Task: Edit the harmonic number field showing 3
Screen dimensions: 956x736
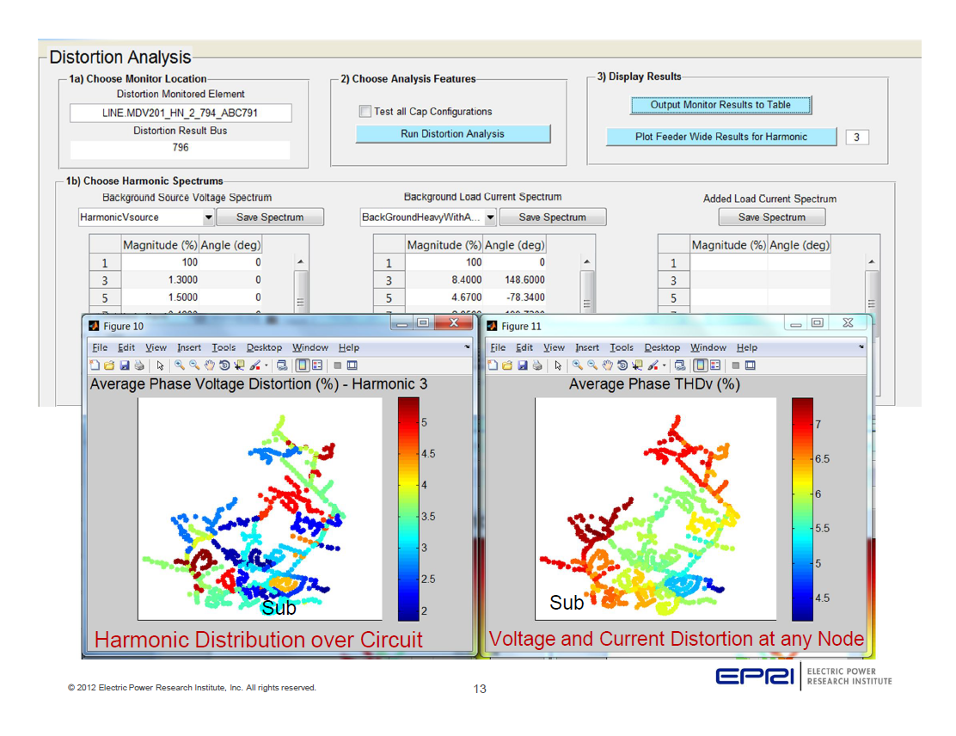Action: [856, 137]
